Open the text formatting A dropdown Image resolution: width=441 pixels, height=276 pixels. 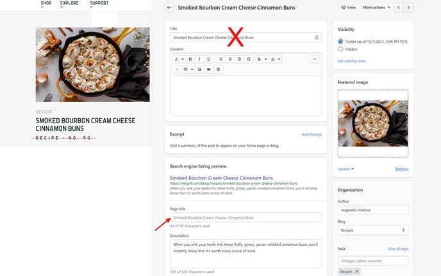coord(179,59)
